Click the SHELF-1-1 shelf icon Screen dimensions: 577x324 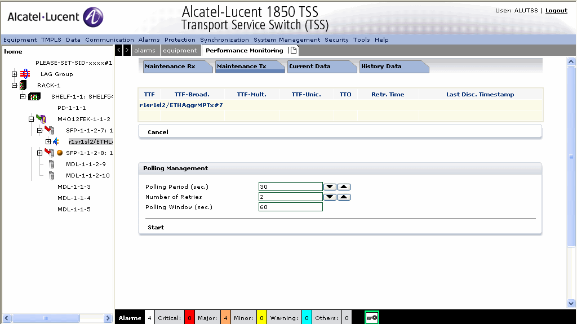34,97
